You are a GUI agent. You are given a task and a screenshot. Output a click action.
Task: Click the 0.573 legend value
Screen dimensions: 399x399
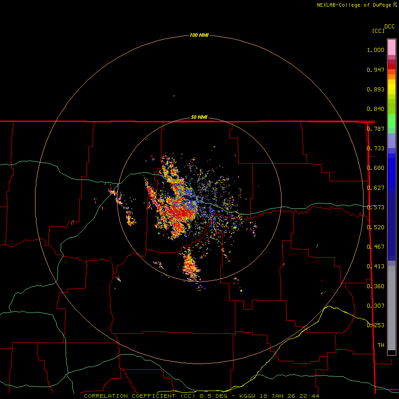pos(376,207)
